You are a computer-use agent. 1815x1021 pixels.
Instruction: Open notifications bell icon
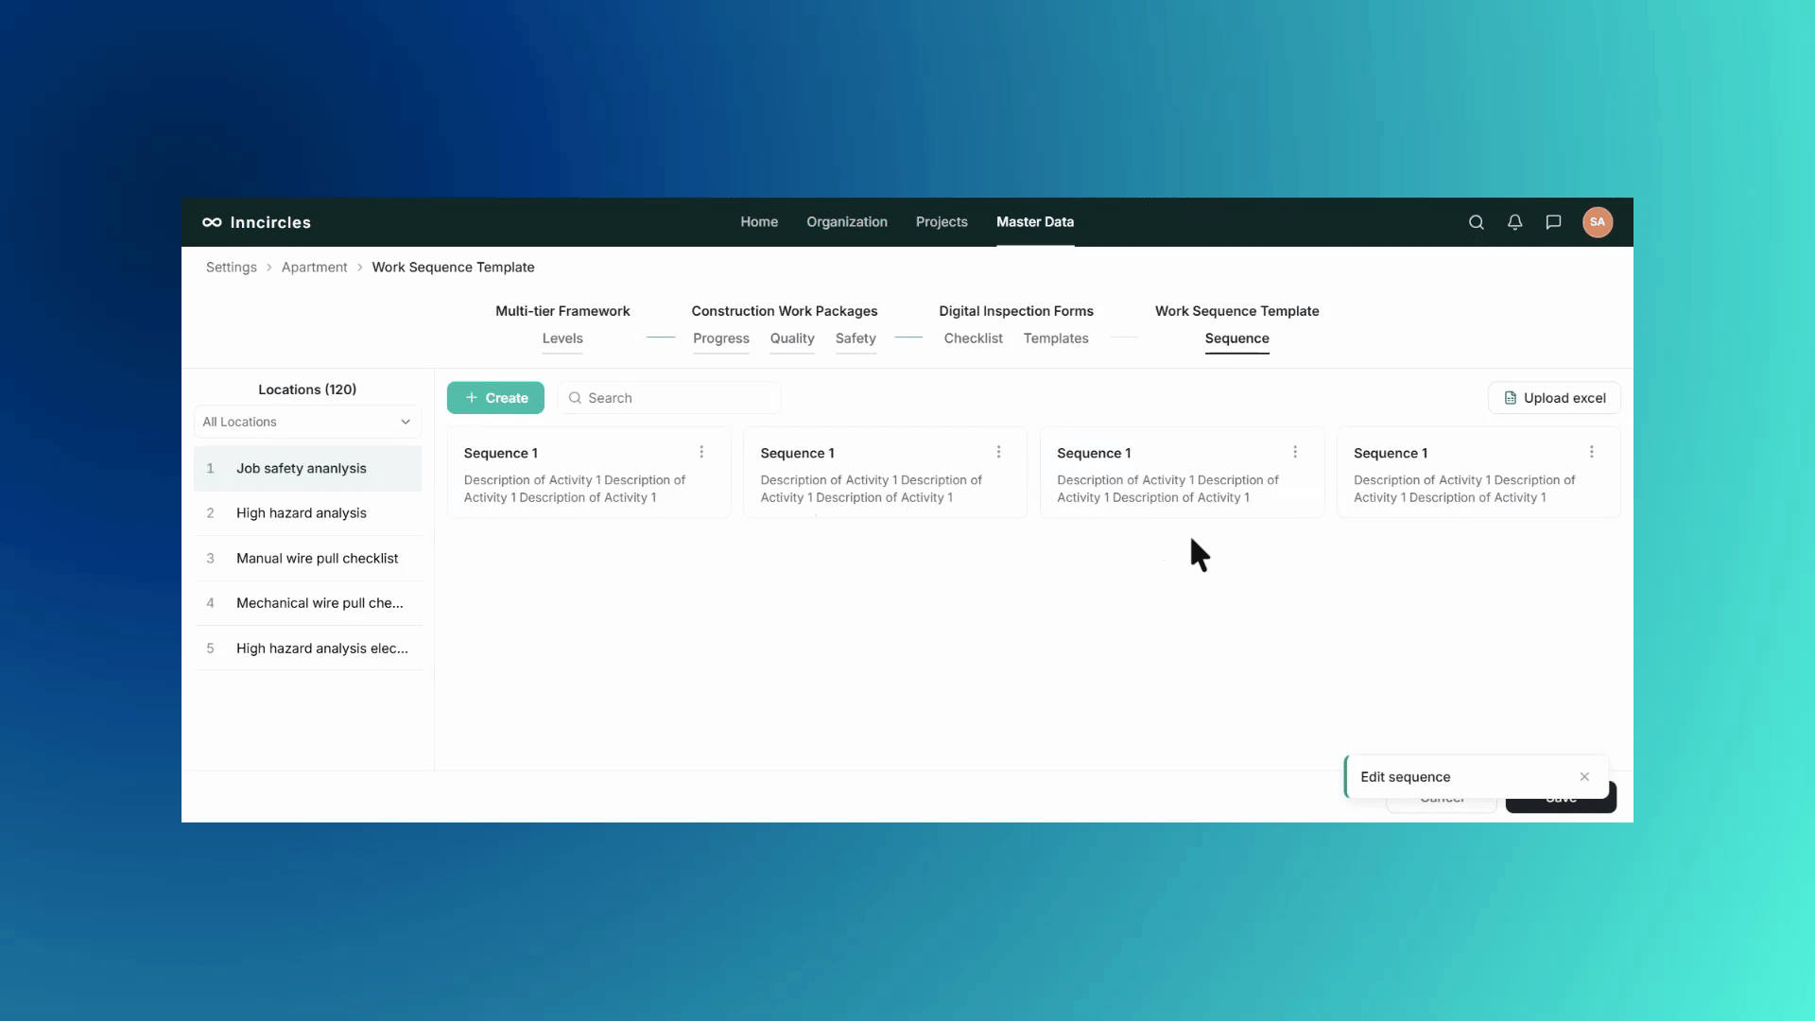[1514, 222]
